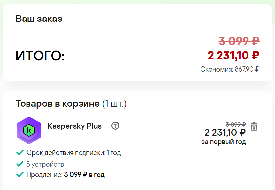Remove Kaspersky Plus with the trash icon

pos(254,127)
